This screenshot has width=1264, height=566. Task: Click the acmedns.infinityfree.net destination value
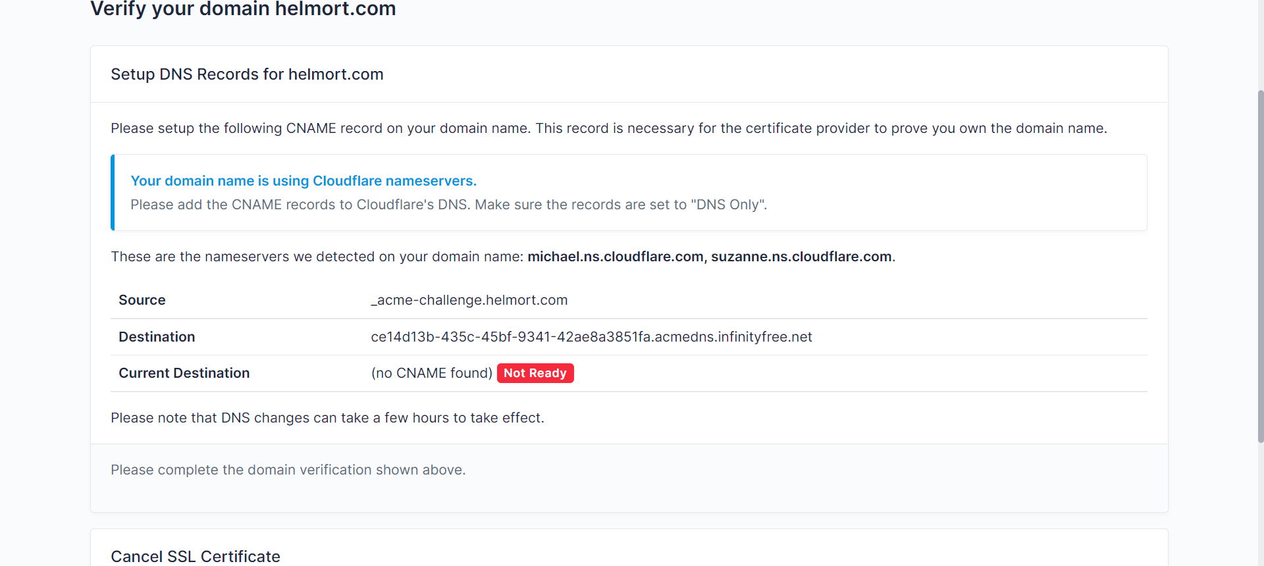pyautogui.click(x=591, y=337)
